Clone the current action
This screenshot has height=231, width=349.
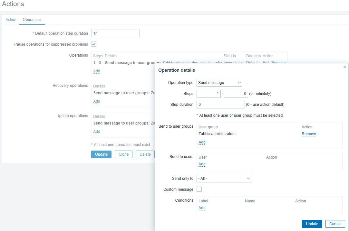(x=123, y=154)
